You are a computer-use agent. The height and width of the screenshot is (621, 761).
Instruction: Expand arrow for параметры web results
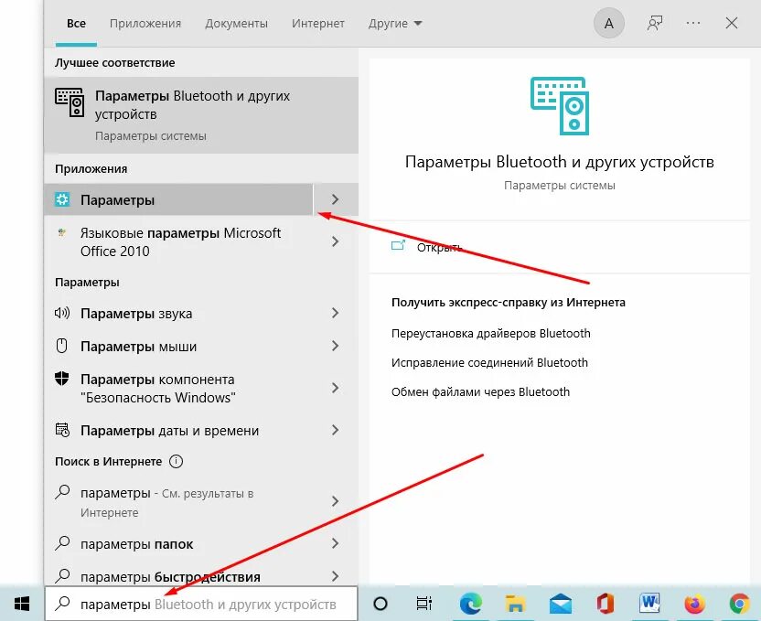tap(336, 501)
